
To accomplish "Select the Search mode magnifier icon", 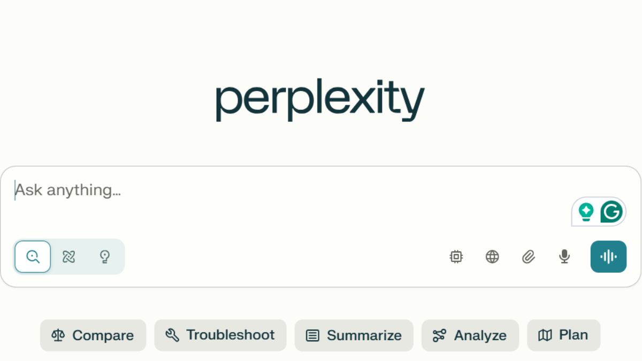I will click(x=33, y=257).
